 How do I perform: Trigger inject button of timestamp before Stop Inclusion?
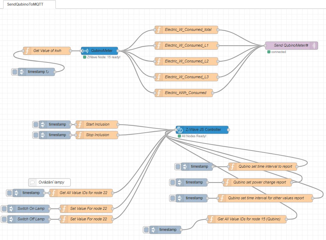click(36, 135)
